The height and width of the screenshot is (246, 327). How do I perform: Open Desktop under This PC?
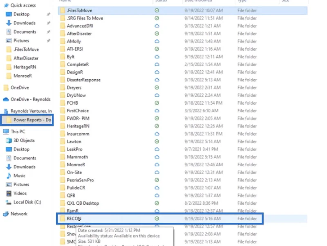(18, 149)
